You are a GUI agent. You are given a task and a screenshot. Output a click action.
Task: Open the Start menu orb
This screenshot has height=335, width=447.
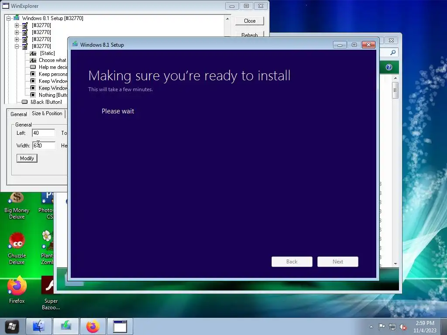coord(12,326)
